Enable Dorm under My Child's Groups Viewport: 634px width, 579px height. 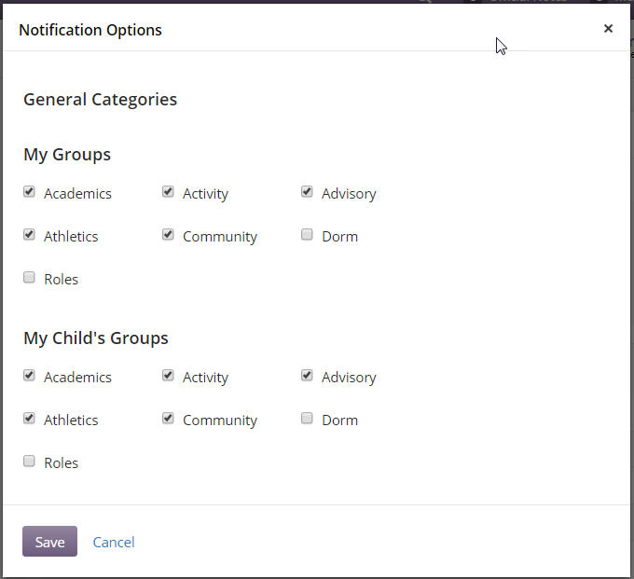click(x=307, y=419)
